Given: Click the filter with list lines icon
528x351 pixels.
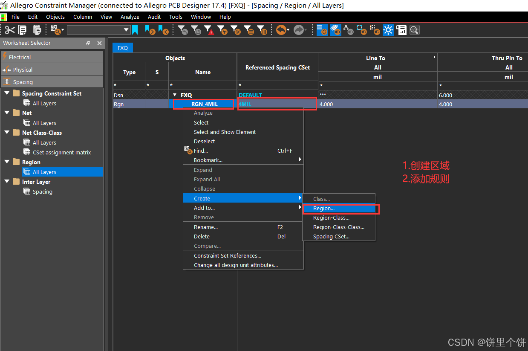Looking at the screenshot, I should coord(249,30).
